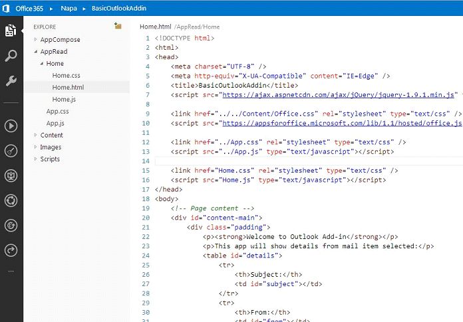Click the circular icon below the Run button
The image size is (463, 322).
click(x=11, y=151)
